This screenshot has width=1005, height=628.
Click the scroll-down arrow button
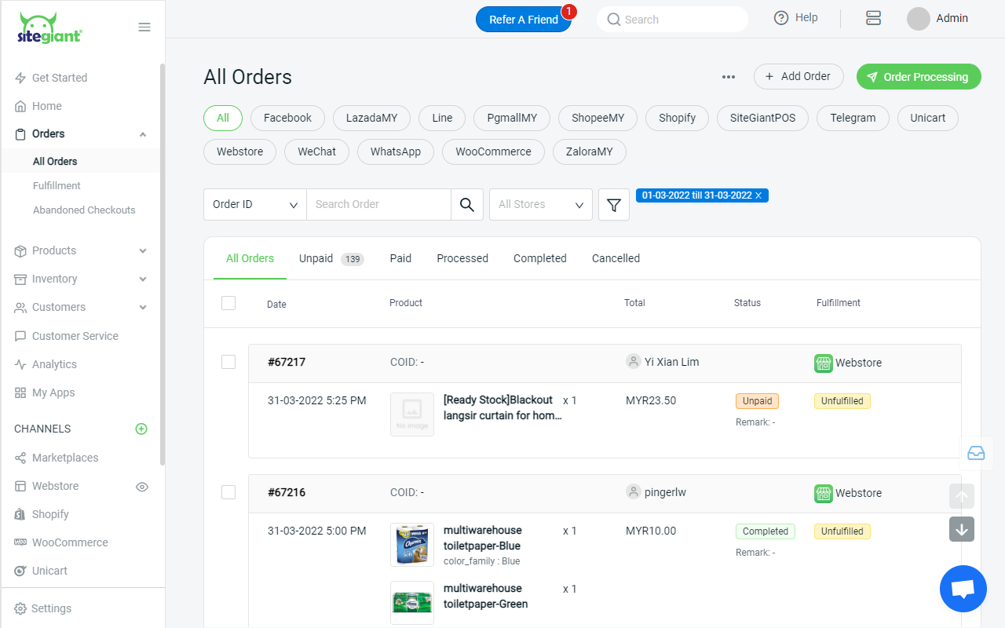point(962,529)
